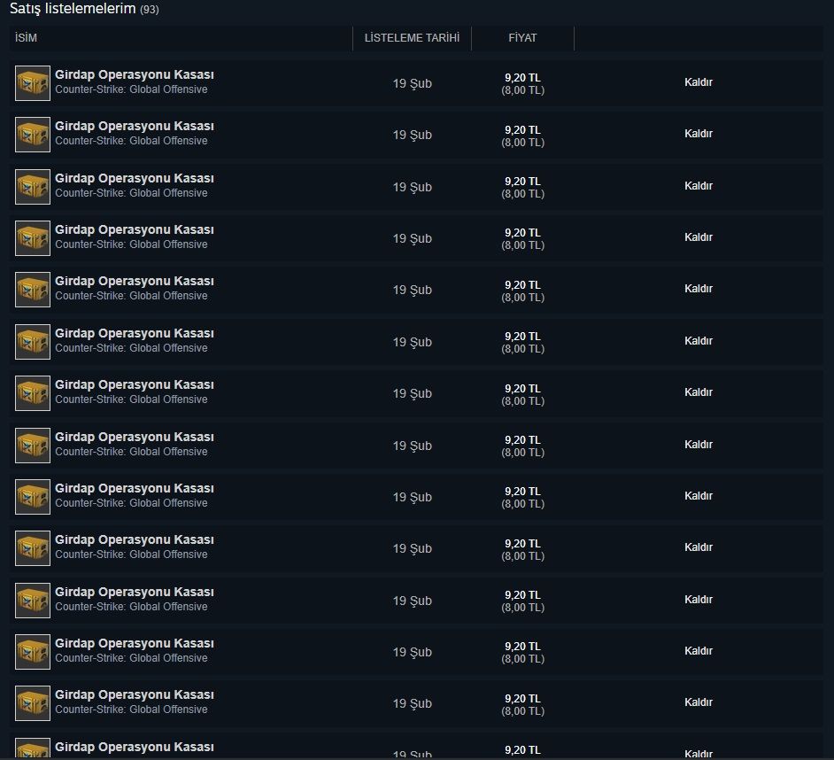Click the case thumbnail in the second listing row

pyautogui.click(x=33, y=135)
